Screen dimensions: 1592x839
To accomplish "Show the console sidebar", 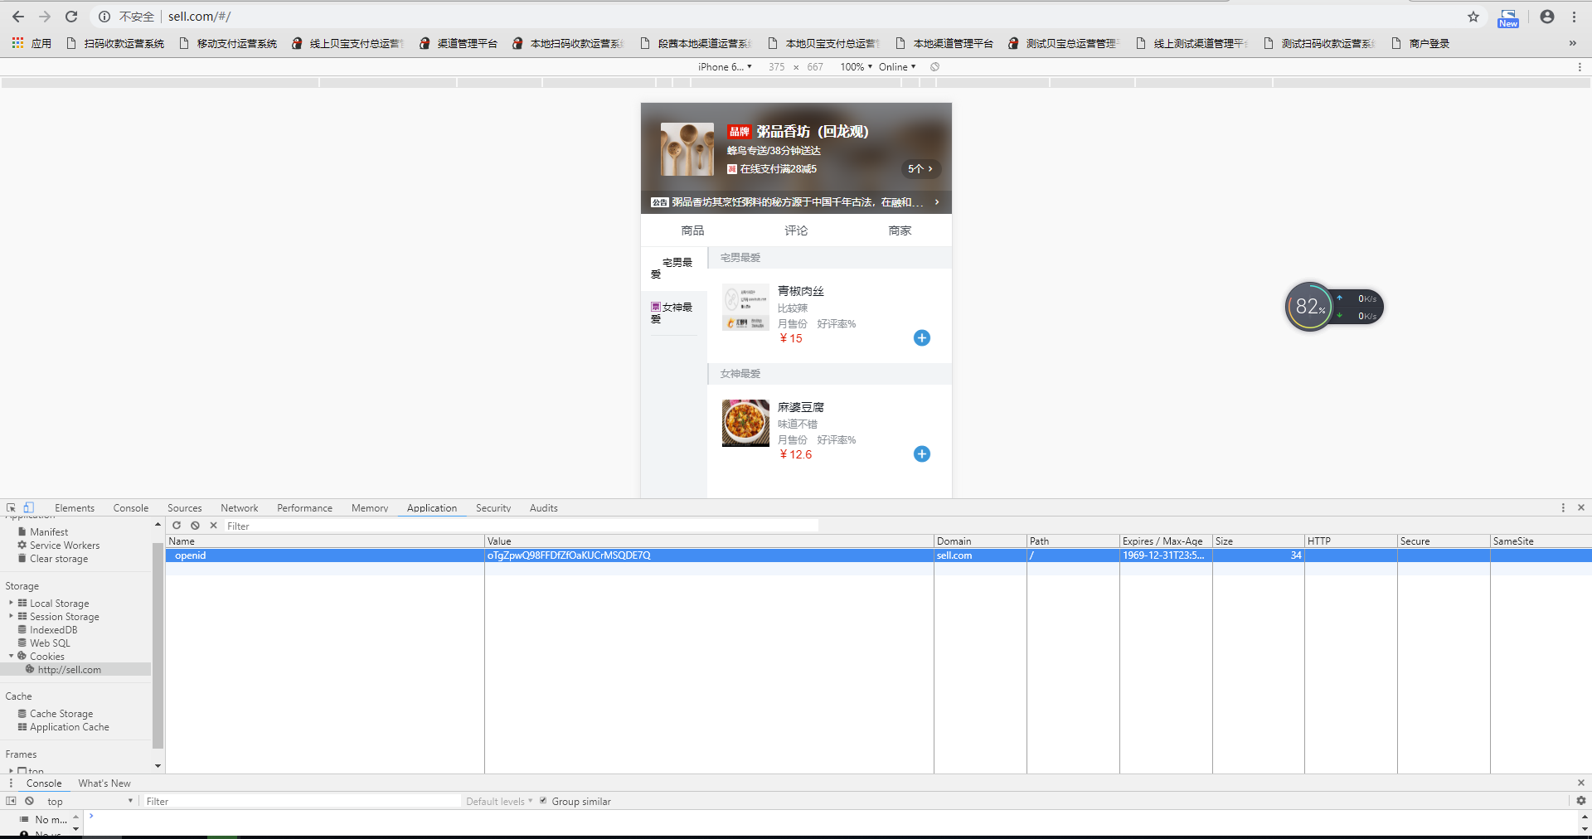I will [x=11, y=801].
